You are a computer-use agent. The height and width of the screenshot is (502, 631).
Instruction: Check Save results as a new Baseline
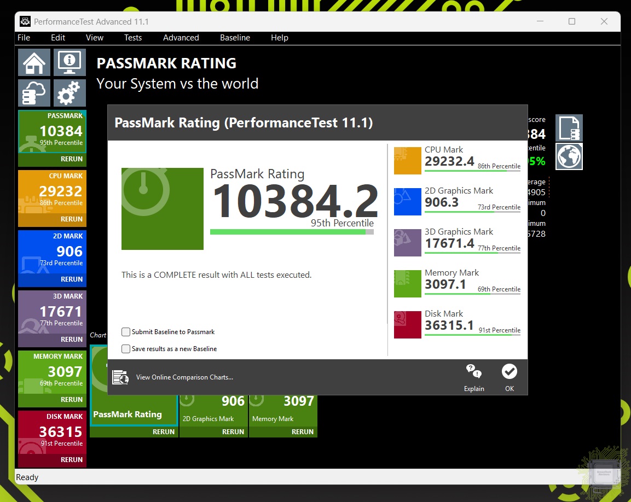[126, 349]
